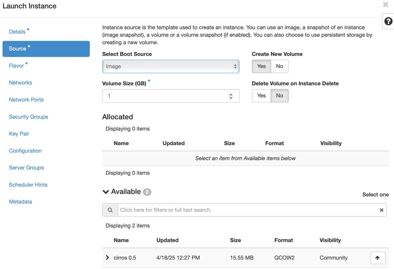Collapse the Available section chevron
The height and width of the screenshot is (269, 394).
tap(106, 192)
